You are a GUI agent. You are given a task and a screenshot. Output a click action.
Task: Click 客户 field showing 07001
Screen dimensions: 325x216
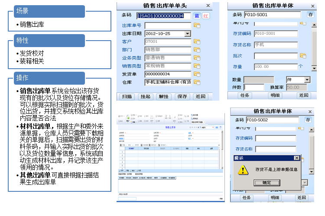coord(168,41)
